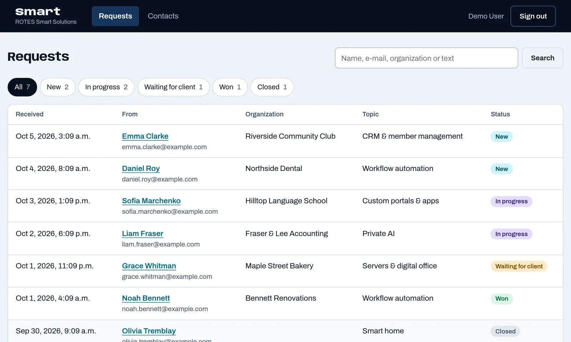The height and width of the screenshot is (342, 571).
Task: Open Daniel Roy's request
Action: pos(141,169)
